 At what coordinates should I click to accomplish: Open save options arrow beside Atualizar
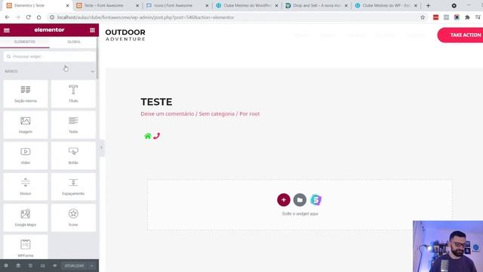92,265
